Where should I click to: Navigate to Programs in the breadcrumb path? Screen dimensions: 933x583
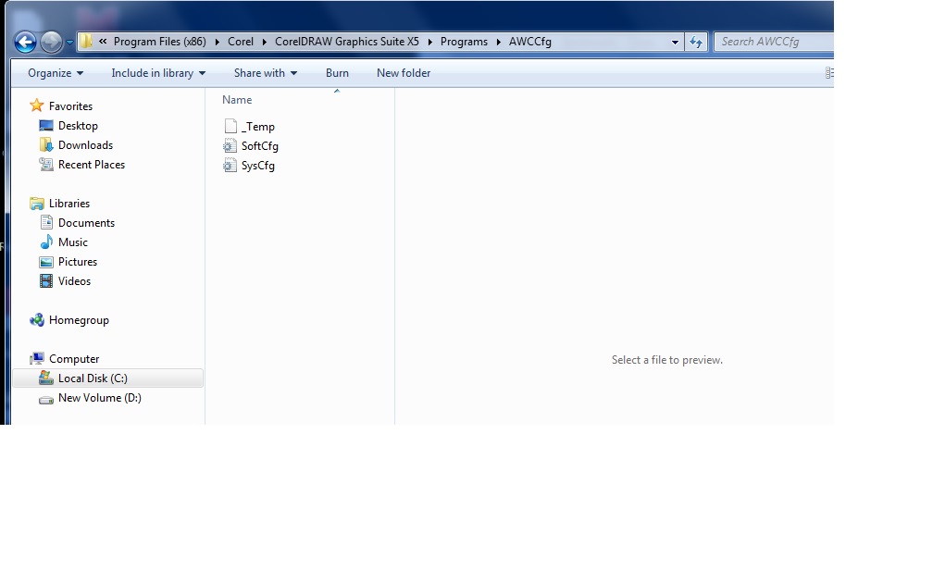click(464, 42)
